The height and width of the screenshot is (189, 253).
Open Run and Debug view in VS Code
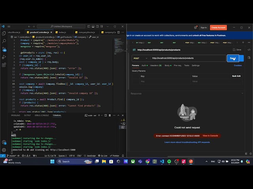tap(4, 57)
